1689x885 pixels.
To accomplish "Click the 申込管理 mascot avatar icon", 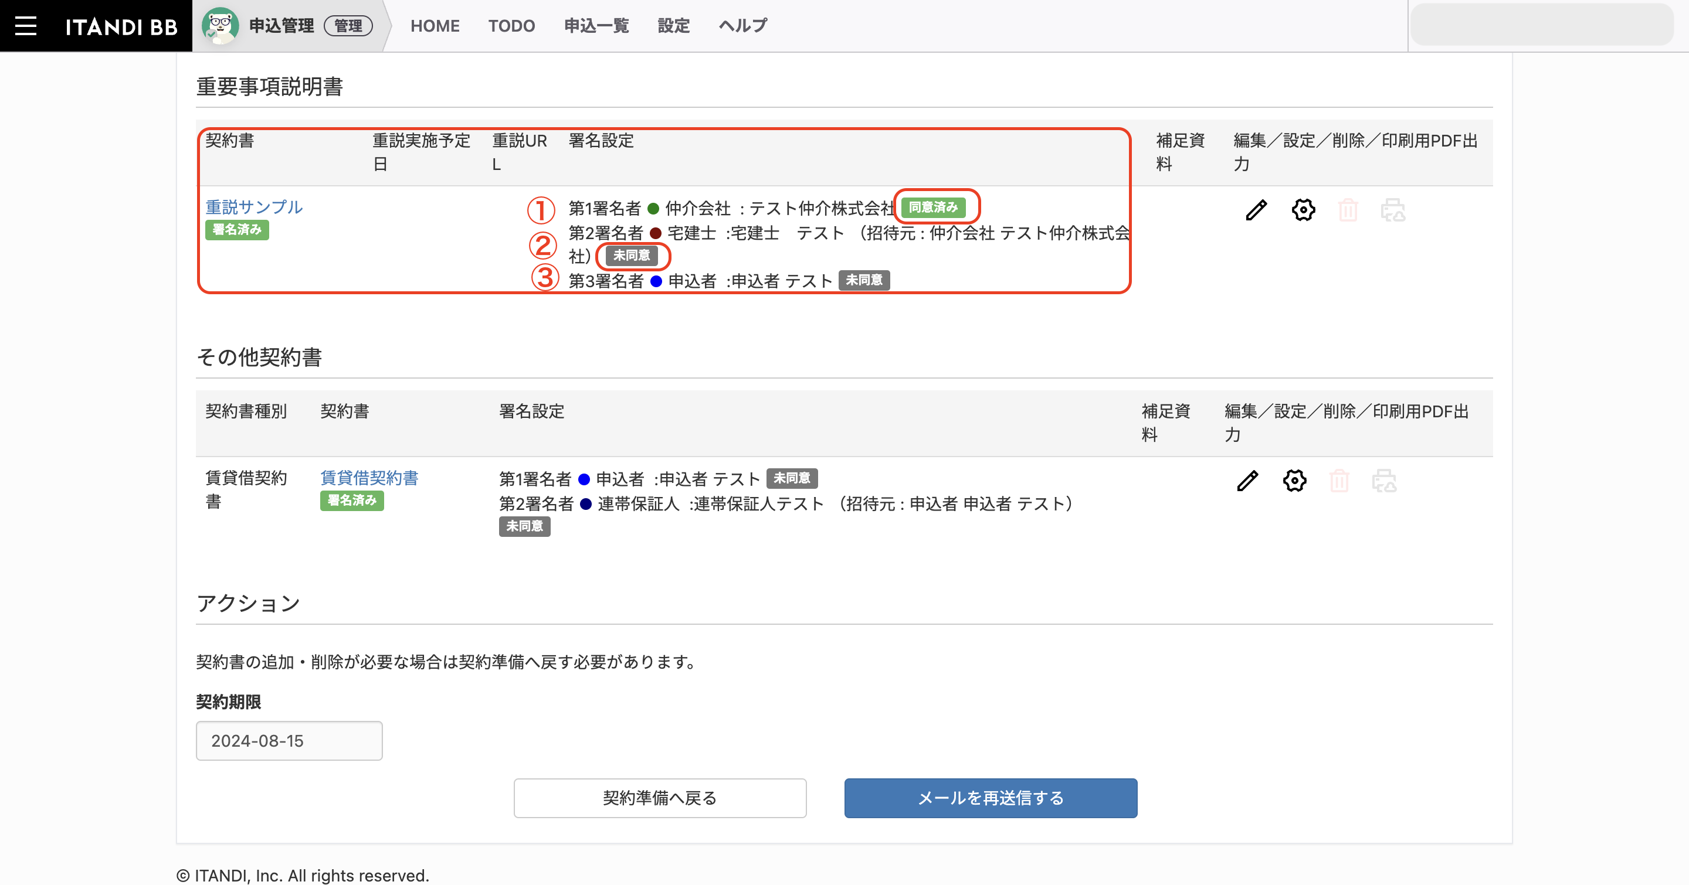I will [x=220, y=26].
